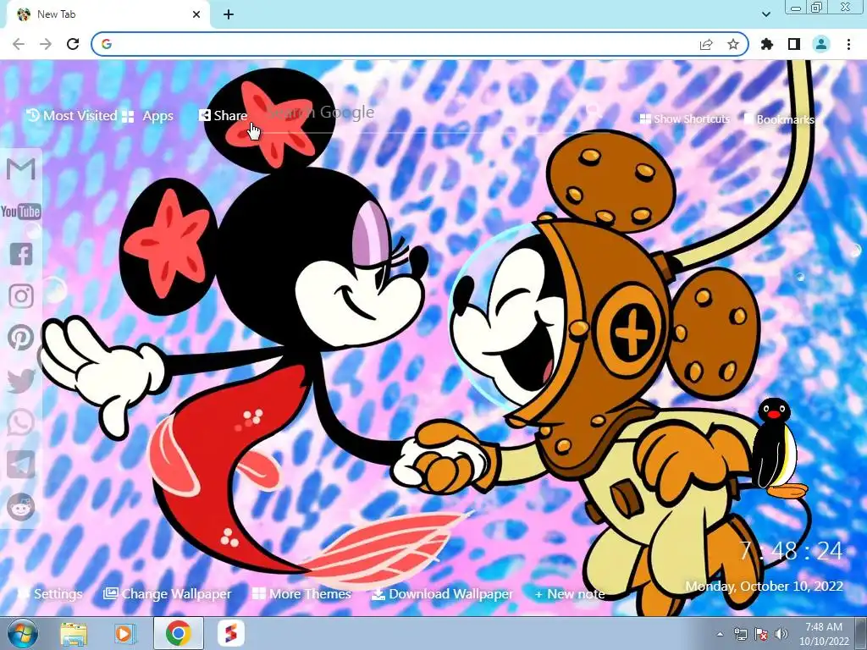This screenshot has width=867, height=650.
Task: Click Change Wallpaper
Action: coord(167,593)
